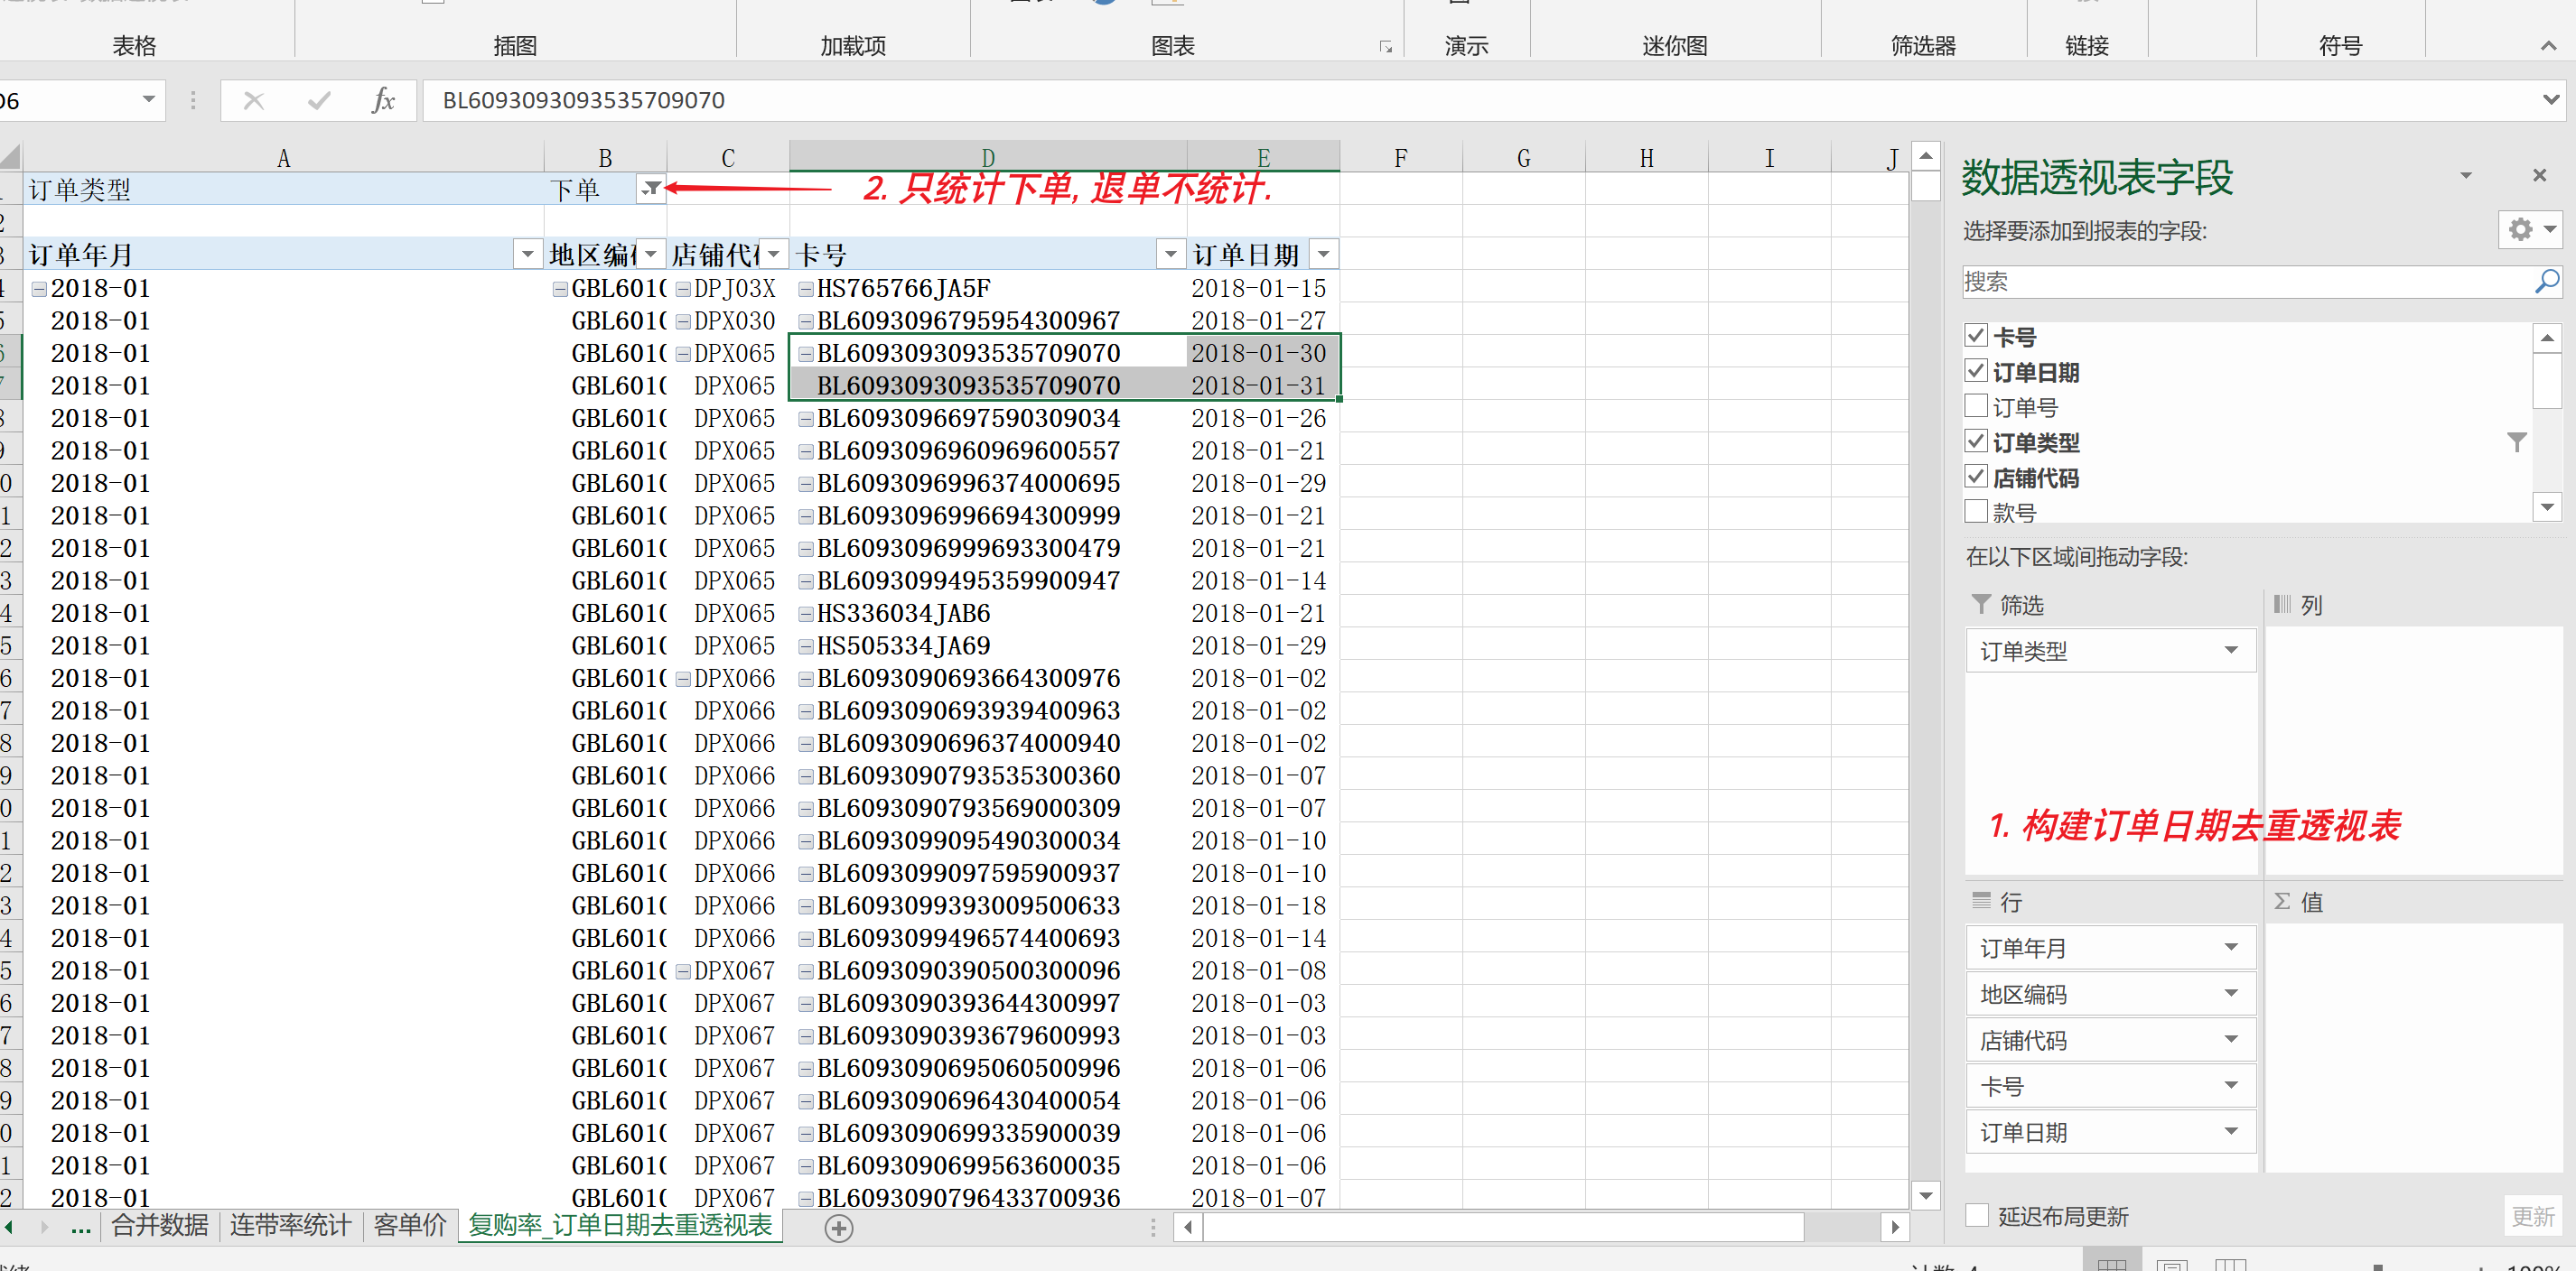Click the 订单类型 filter funnel in cell B1
The height and width of the screenshot is (1271, 2576).
pyautogui.click(x=651, y=188)
